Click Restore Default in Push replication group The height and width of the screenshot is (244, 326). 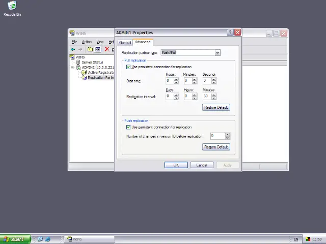coord(216,147)
